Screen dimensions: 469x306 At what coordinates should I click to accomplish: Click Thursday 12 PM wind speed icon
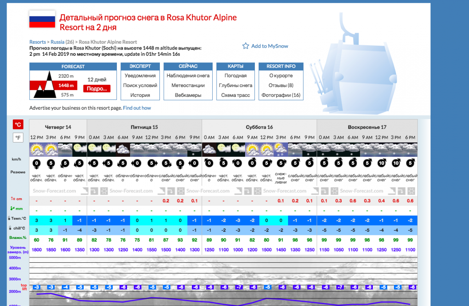[36, 164]
